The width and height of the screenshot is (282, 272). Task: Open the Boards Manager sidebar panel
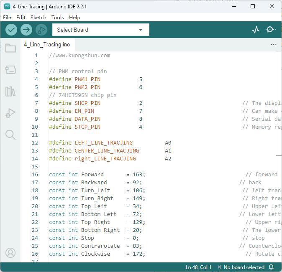[10, 70]
